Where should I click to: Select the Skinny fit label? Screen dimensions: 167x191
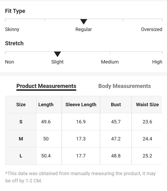point(12,29)
